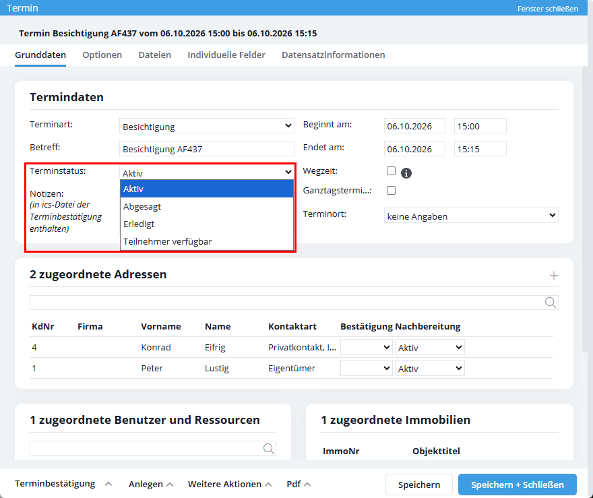
Task: Choose Aktiv in the Terminstatus list
Action: (x=206, y=189)
